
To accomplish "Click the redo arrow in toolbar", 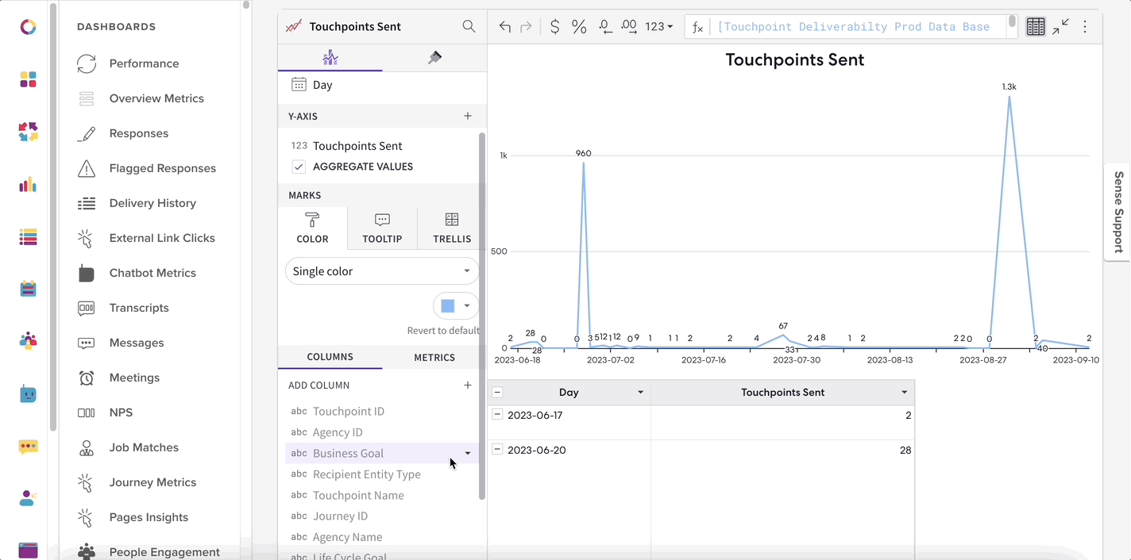I will 526,27.
